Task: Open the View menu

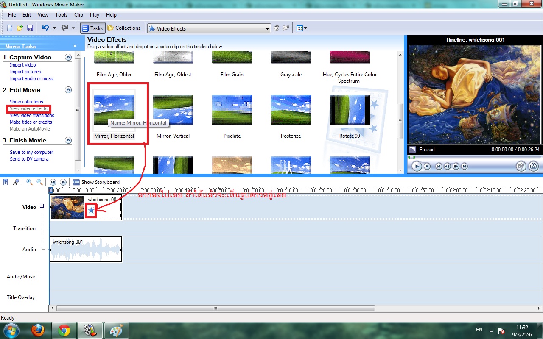Action: 43,14
